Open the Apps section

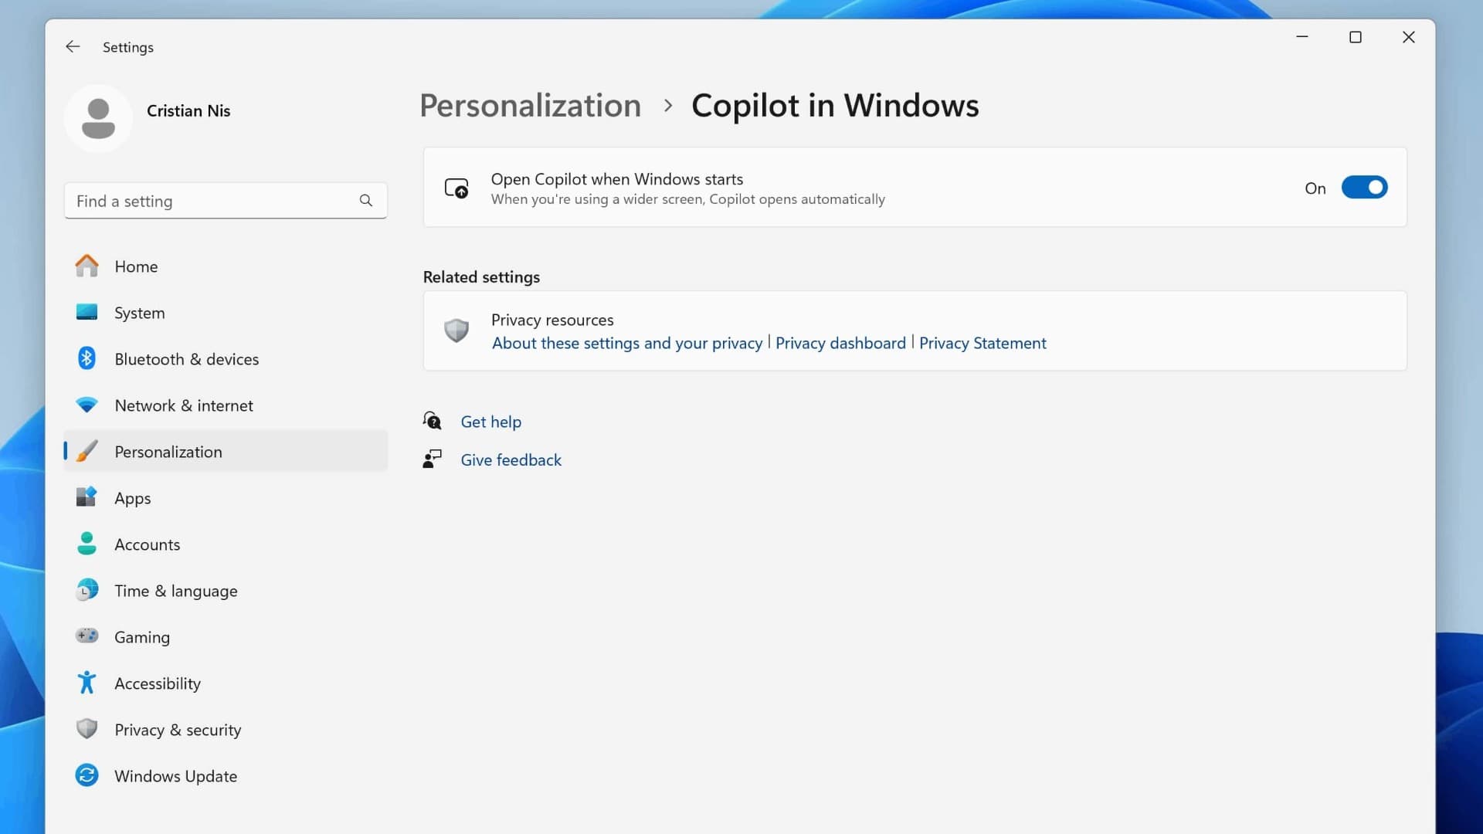tap(133, 497)
